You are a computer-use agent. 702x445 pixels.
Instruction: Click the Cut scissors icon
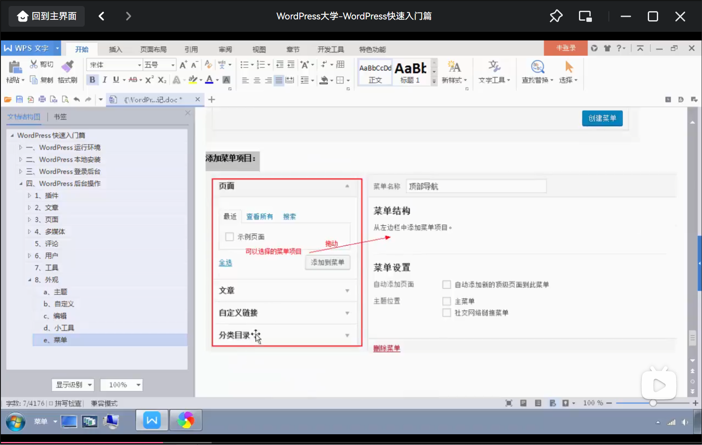pos(34,64)
